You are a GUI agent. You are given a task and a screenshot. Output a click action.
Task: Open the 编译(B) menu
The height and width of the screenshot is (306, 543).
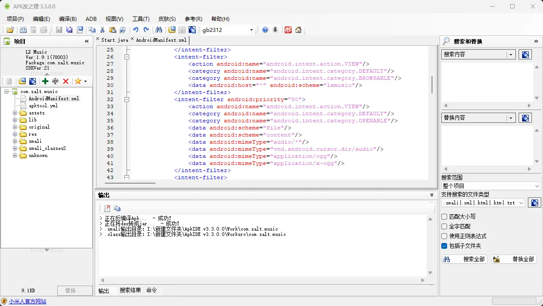click(x=67, y=19)
